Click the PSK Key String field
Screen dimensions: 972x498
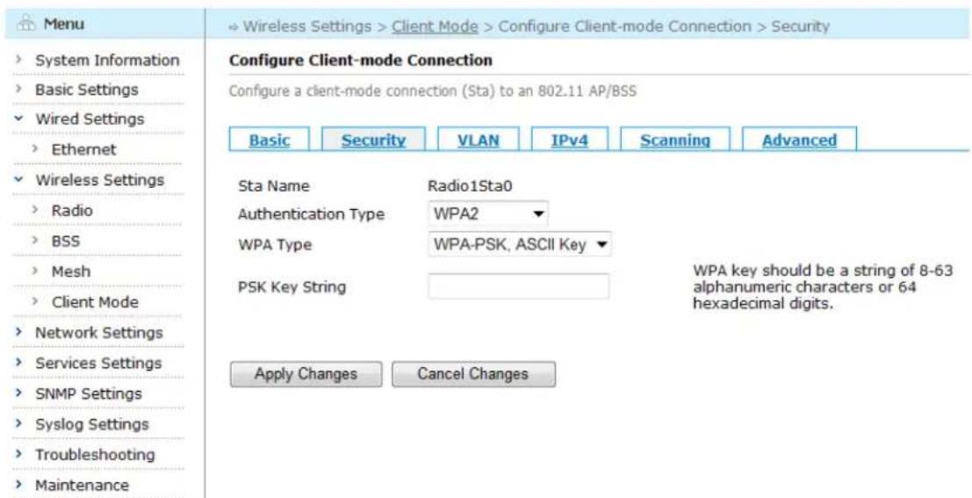coord(518,286)
